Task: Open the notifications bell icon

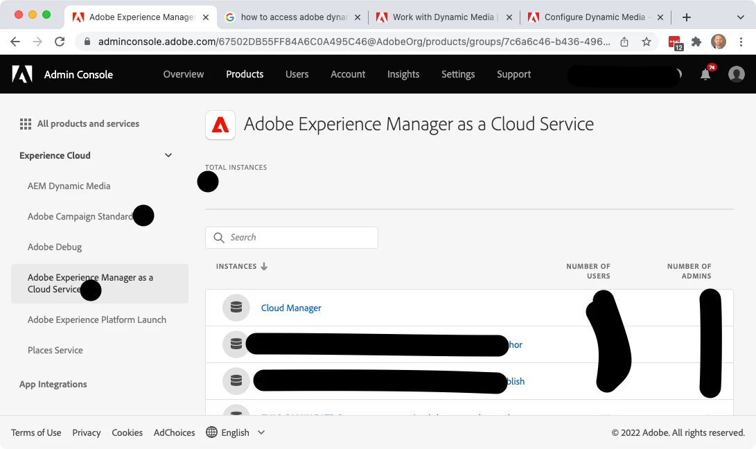Action: [x=705, y=74]
